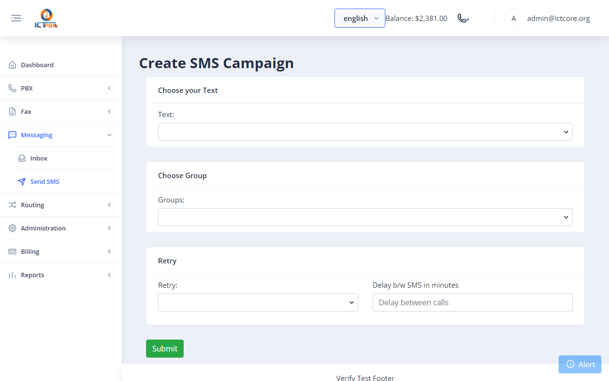The width and height of the screenshot is (609, 381).
Task: Click the Choose Group heading
Action: point(182,175)
